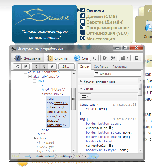Image resolution: width=152 pixels, height=168 pixels.
Task: Open developer tools settings gear
Action: click(x=105, y=58)
